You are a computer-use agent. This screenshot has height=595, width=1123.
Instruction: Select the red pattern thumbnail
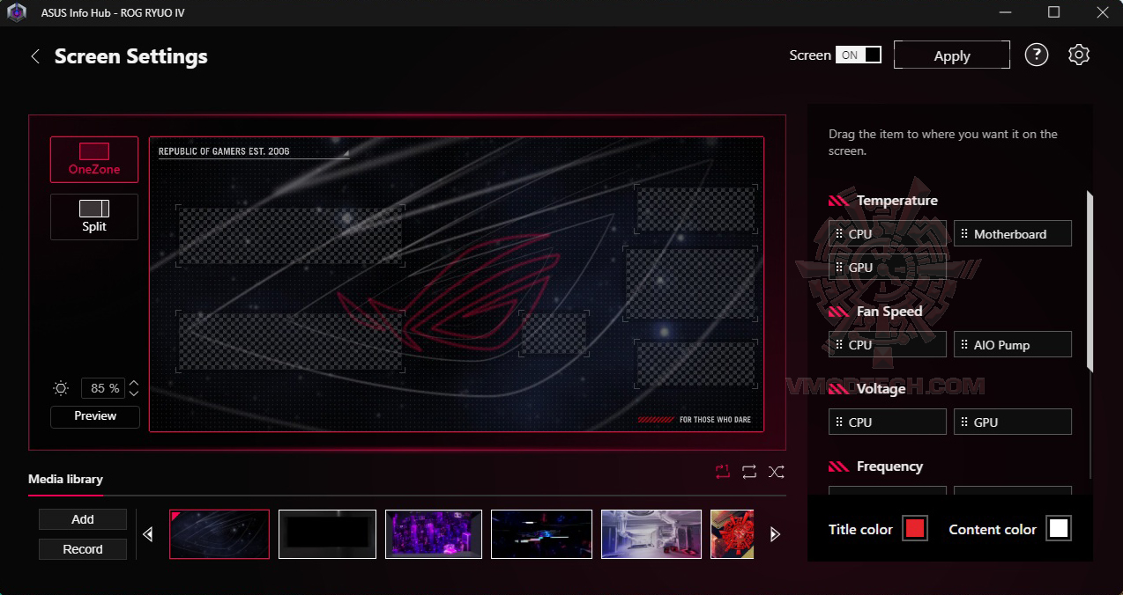[732, 534]
